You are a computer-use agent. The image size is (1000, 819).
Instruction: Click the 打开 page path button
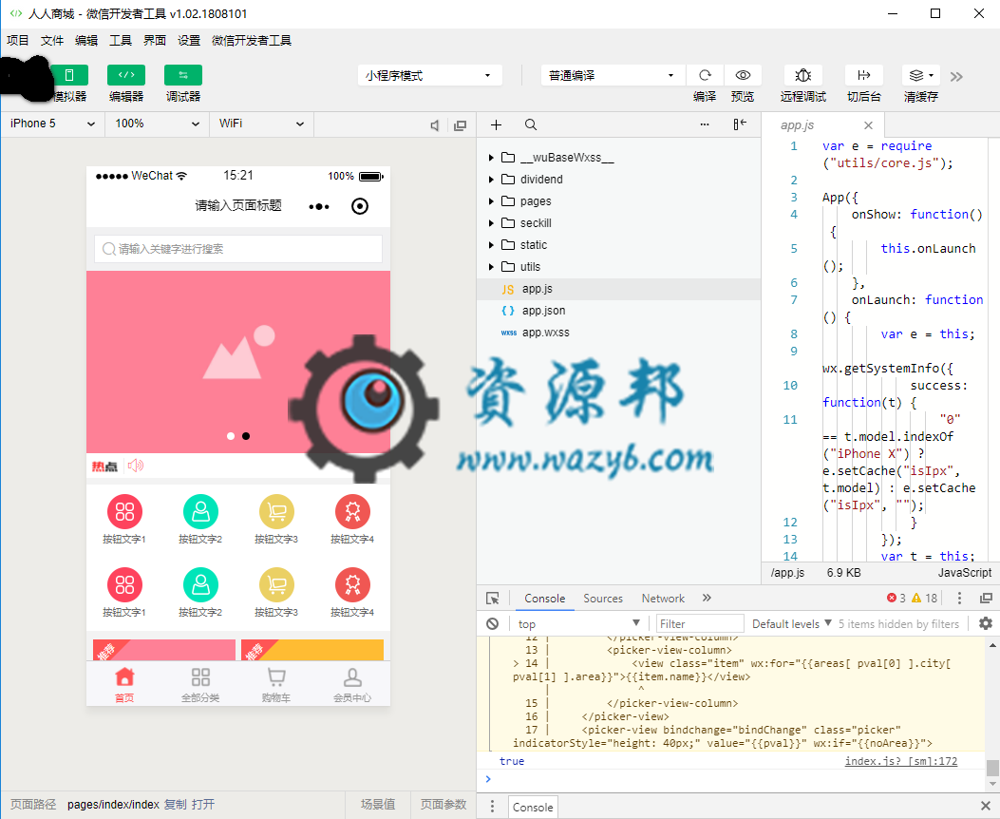[x=203, y=805]
